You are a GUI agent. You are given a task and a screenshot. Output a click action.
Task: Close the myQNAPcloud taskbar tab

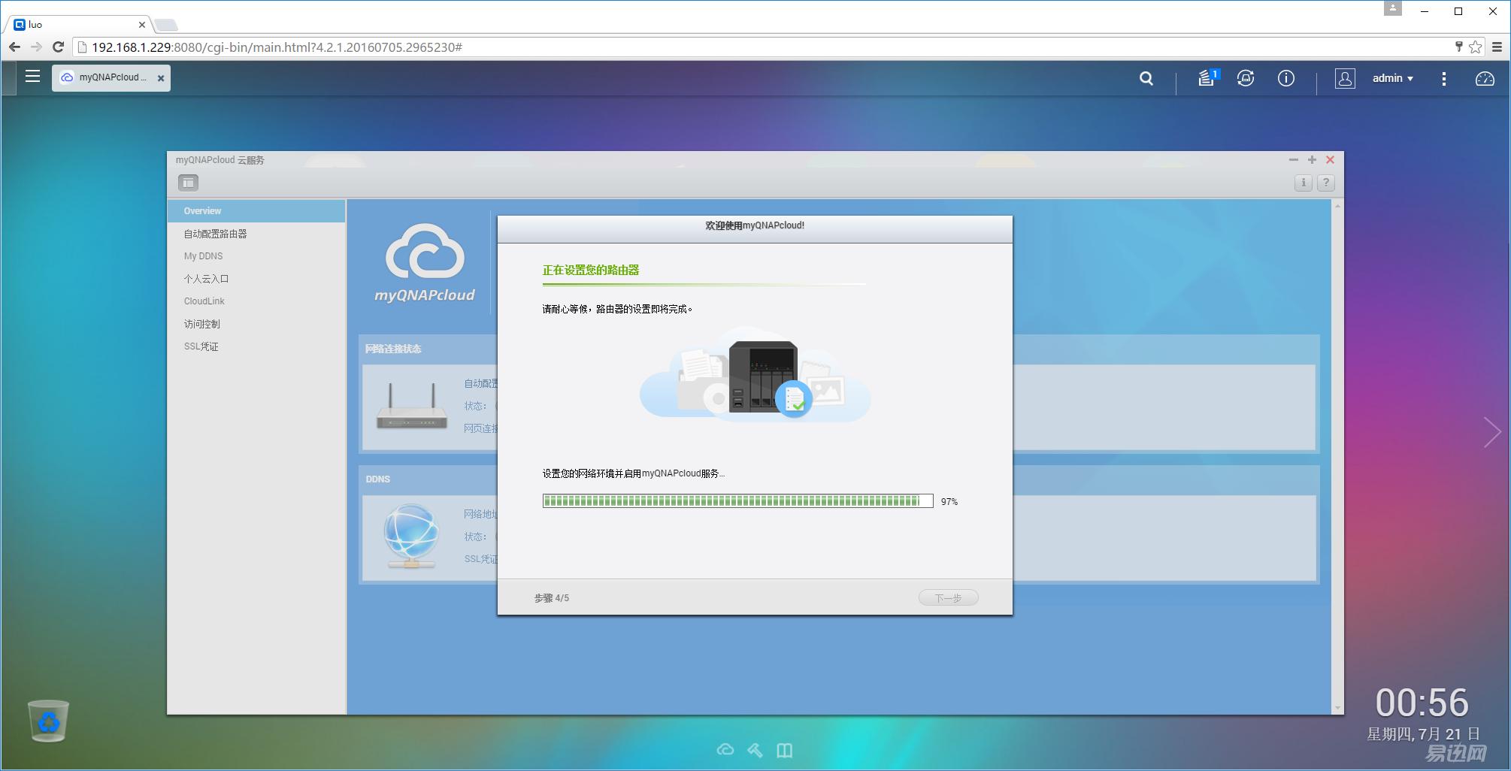(x=161, y=78)
